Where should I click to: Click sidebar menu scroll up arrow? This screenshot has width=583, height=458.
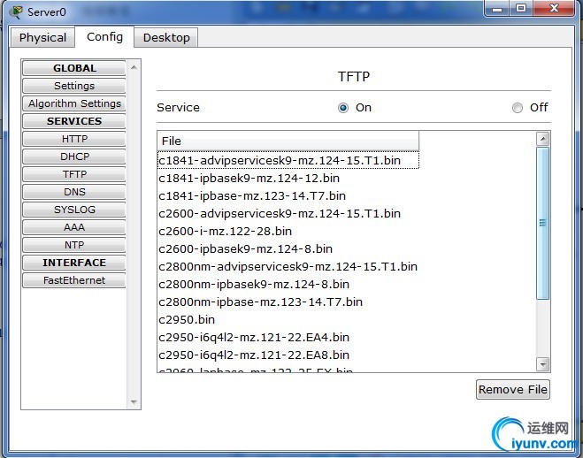[x=134, y=67]
